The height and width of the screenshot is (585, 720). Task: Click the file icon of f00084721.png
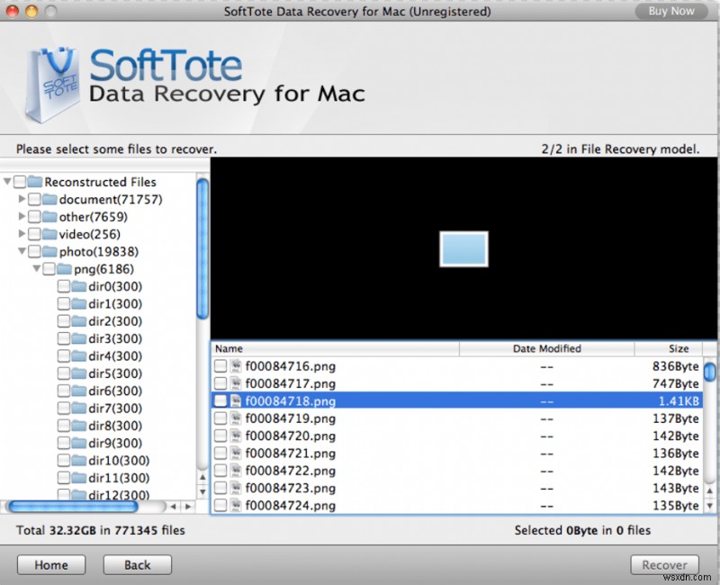(236, 454)
